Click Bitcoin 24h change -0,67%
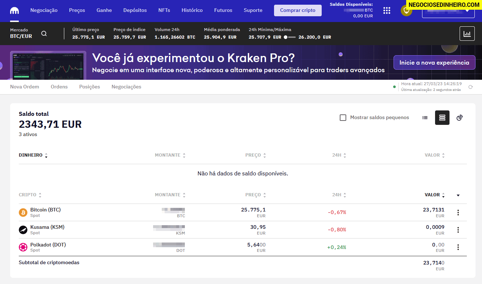This screenshot has height=284, width=482. click(337, 213)
